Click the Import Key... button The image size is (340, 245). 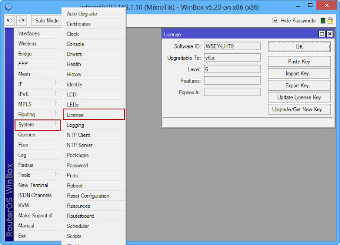(x=299, y=73)
